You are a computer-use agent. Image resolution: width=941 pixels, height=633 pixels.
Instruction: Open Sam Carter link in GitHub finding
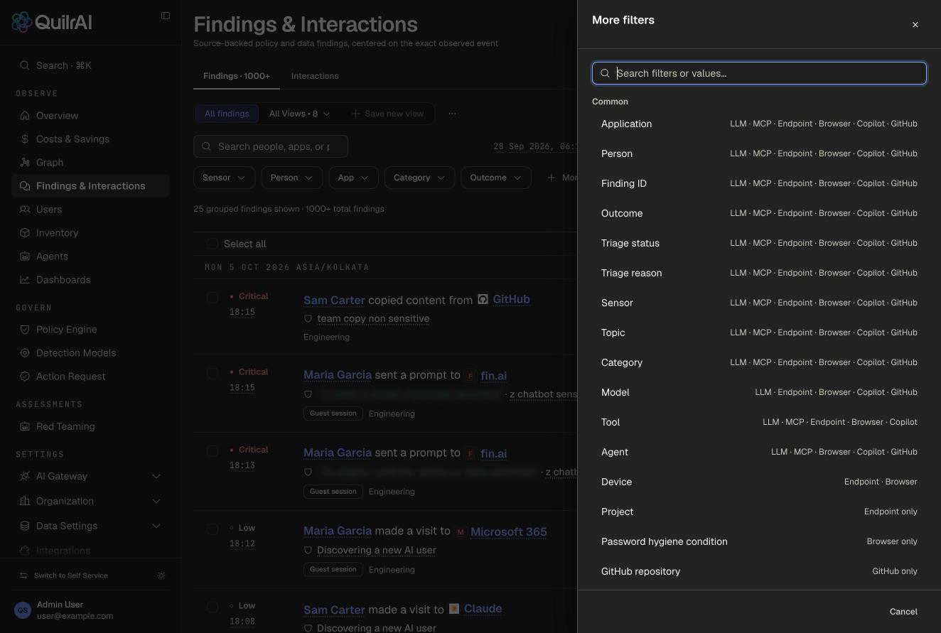coord(334,301)
